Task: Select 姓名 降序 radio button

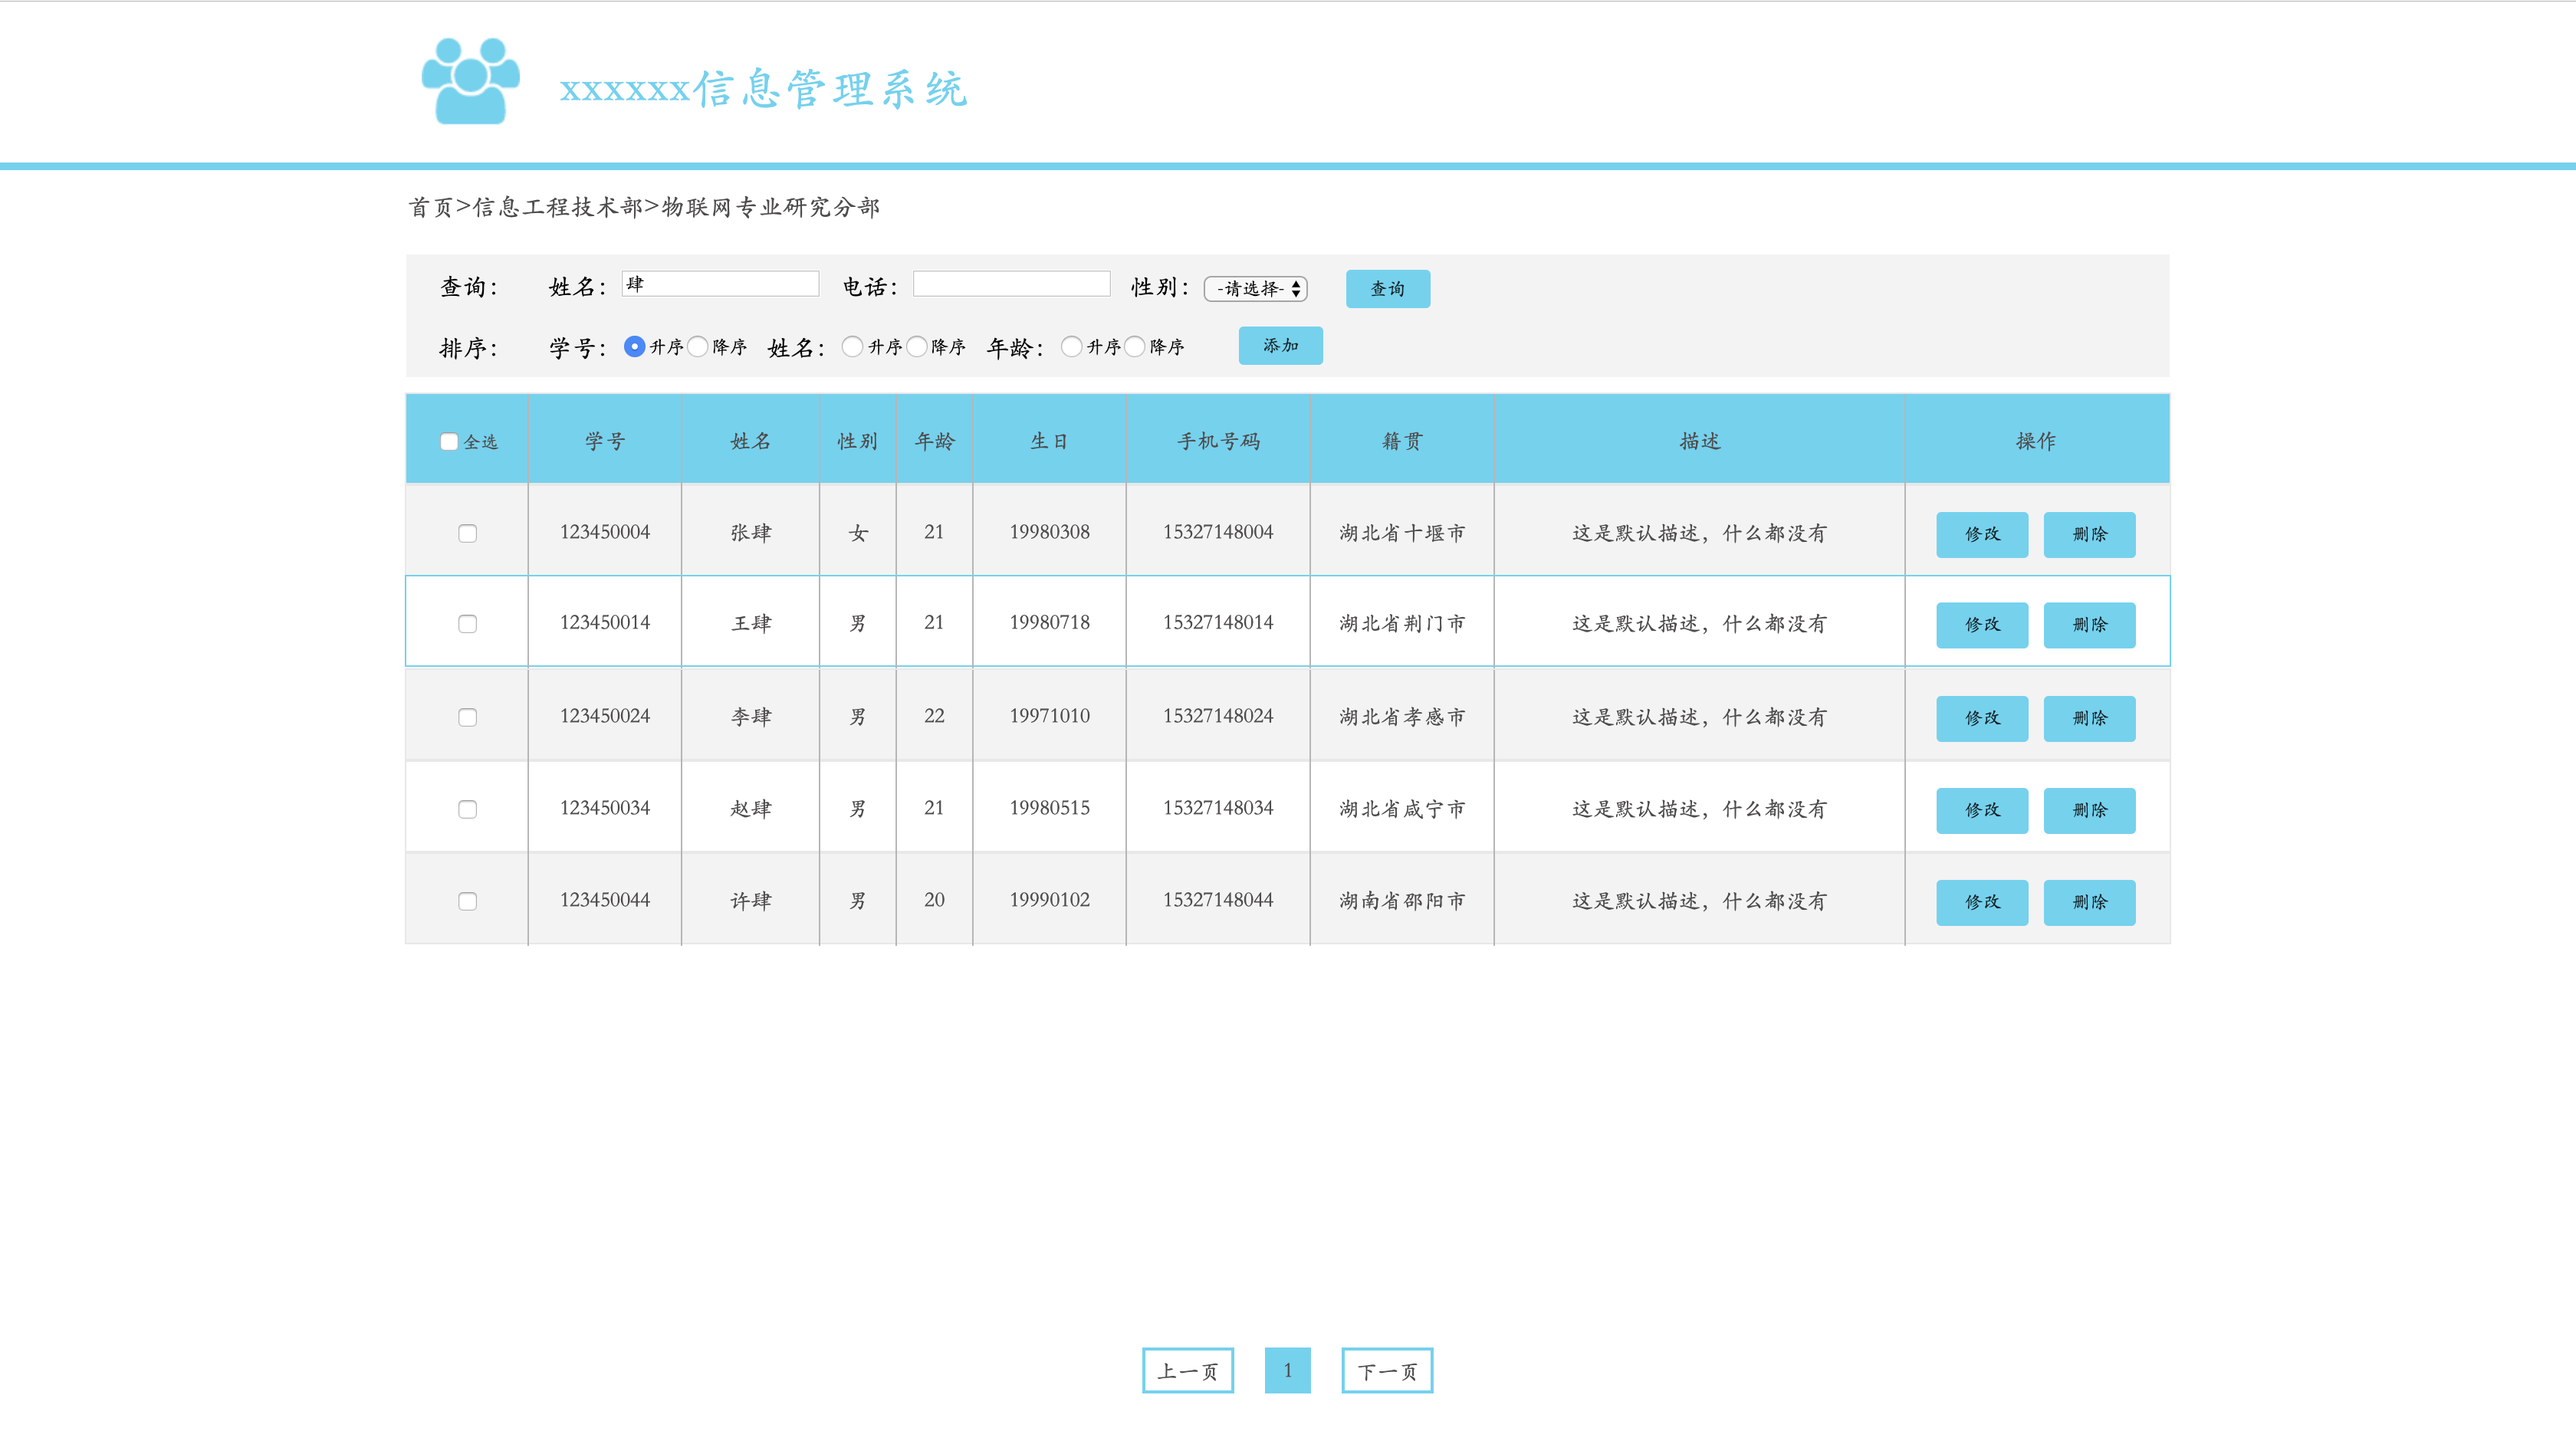Action: 916,346
